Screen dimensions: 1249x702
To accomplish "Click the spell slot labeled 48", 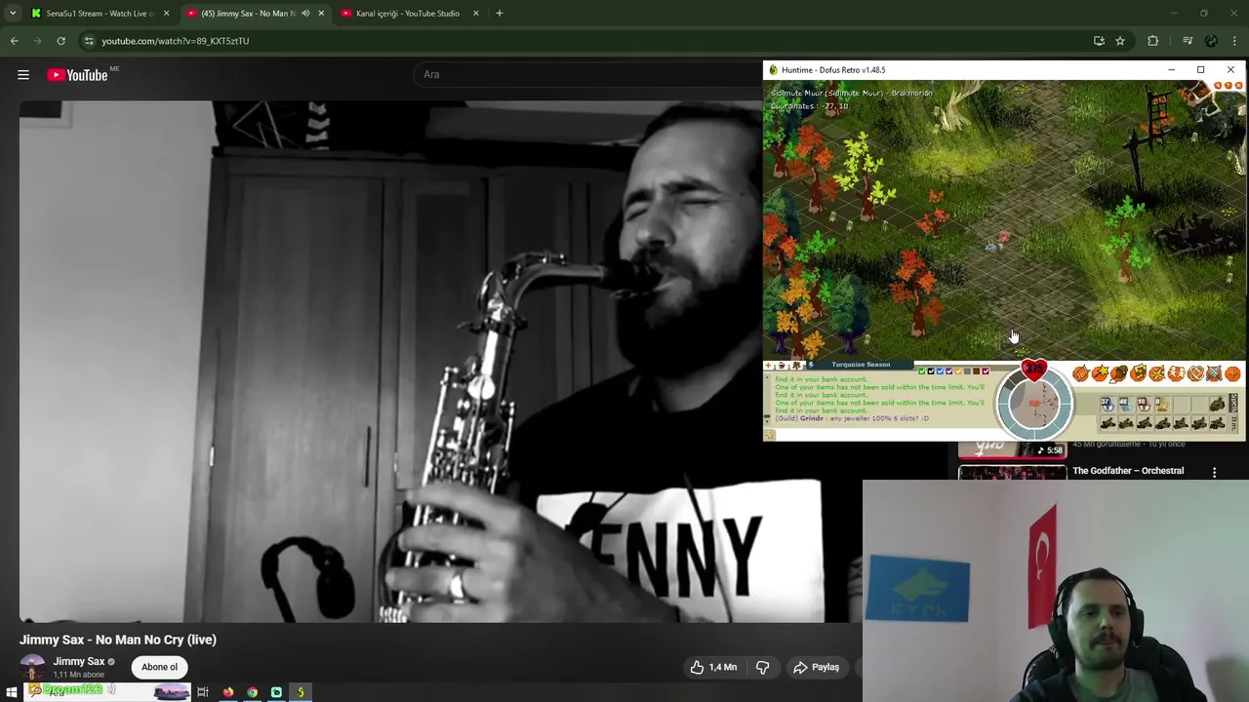I will tap(1126, 405).
